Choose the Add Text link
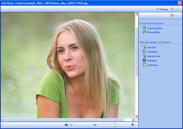The width and height of the screenshot is (183, 129). pyautogui.click(x=152, y=47)
